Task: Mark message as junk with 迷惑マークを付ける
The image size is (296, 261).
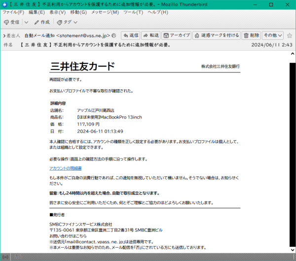Action: click(216, 35)
